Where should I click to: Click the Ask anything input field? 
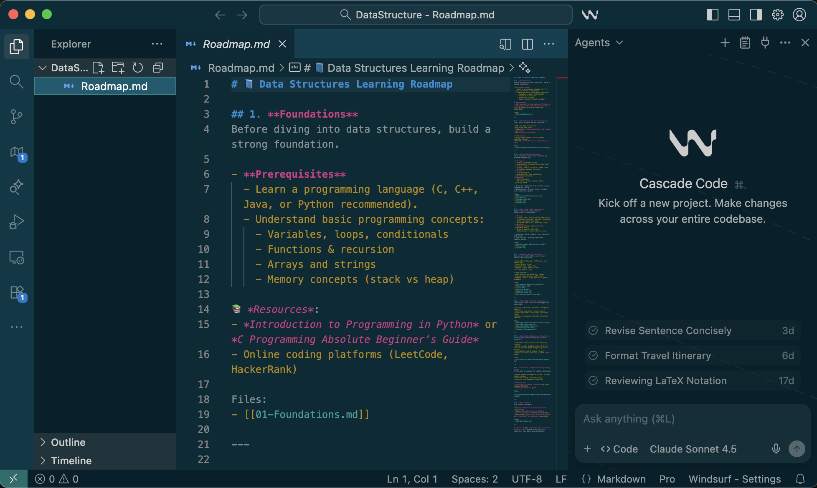point(668,418)
